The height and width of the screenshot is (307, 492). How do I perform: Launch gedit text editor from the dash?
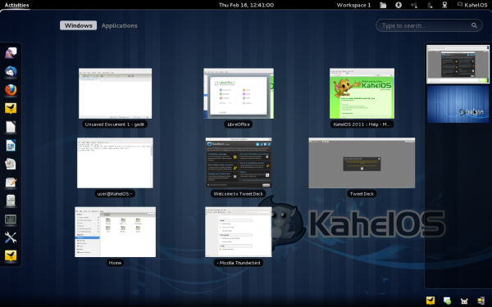(11, 183)
